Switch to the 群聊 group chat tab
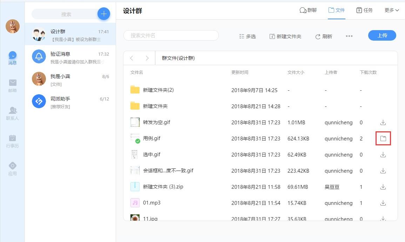This screenshot has width=405, height=242. coord(308,10)
